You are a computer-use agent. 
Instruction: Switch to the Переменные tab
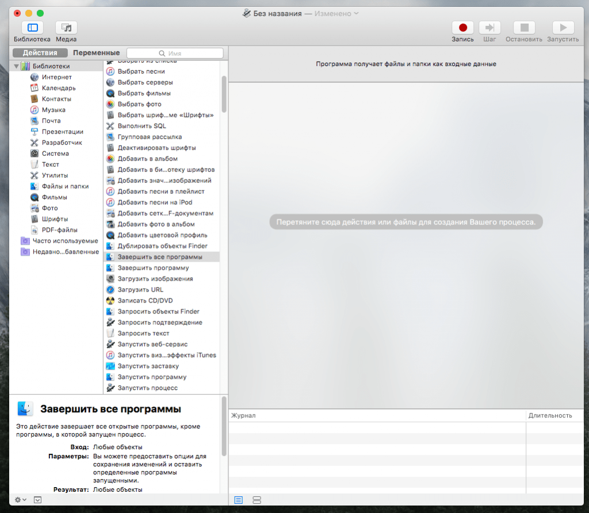96,53
